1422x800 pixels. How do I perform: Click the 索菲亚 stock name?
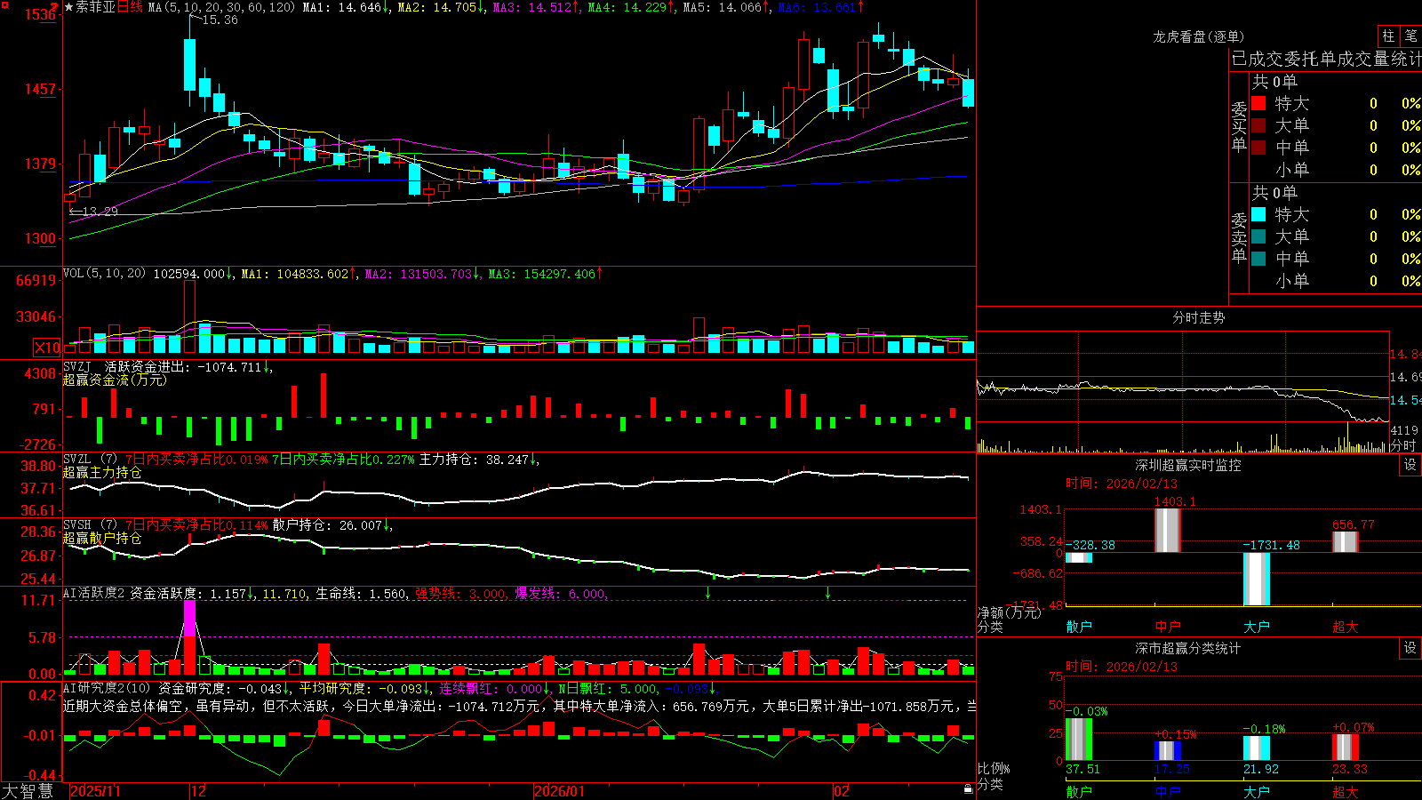(x=96, y=7)
